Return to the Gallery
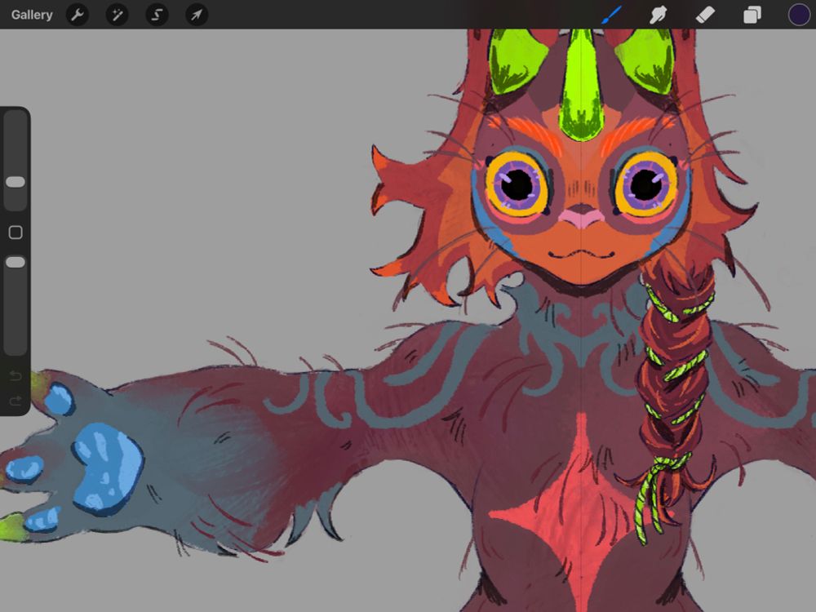 [x=31, y=14]
